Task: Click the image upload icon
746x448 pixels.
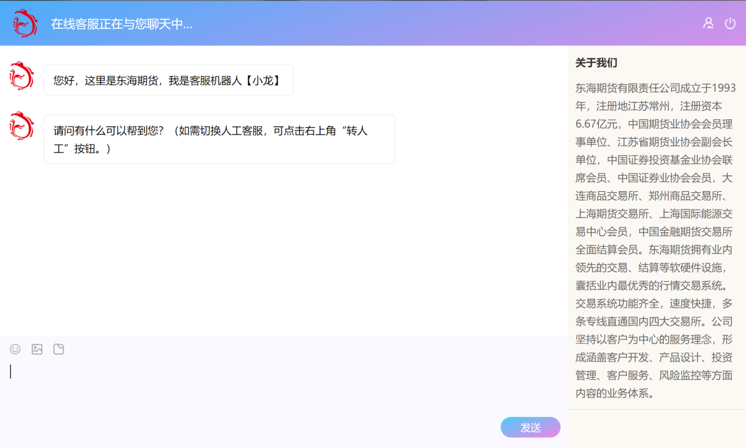Action: [x=37, y=349]
